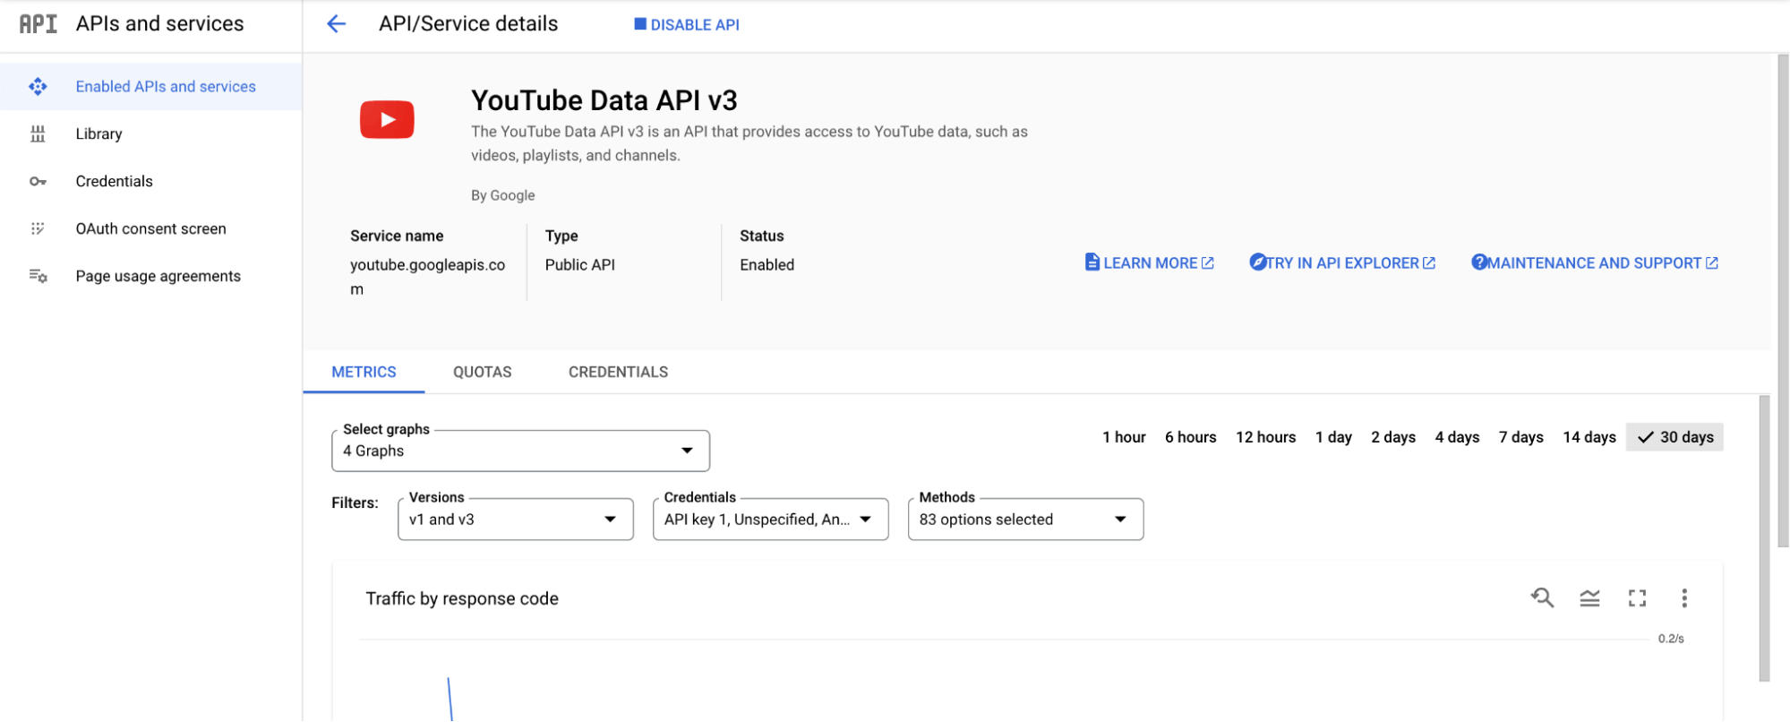Open the Library page
Viewport: 1790px width, 722px height.
click(x=150, y=134)
